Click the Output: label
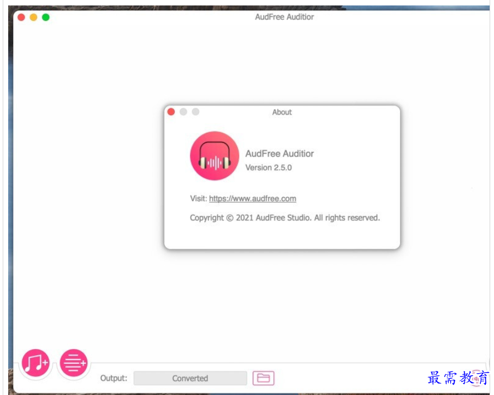Image resolution: width=494 pixels, height=395 pixels. [x=114, y=378]
